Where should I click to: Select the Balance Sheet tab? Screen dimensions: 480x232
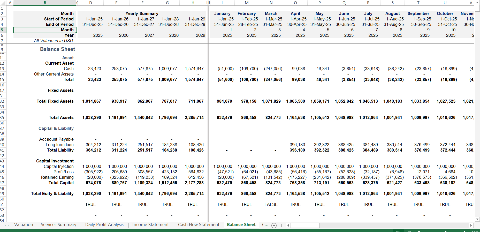(x=241, y=225)
